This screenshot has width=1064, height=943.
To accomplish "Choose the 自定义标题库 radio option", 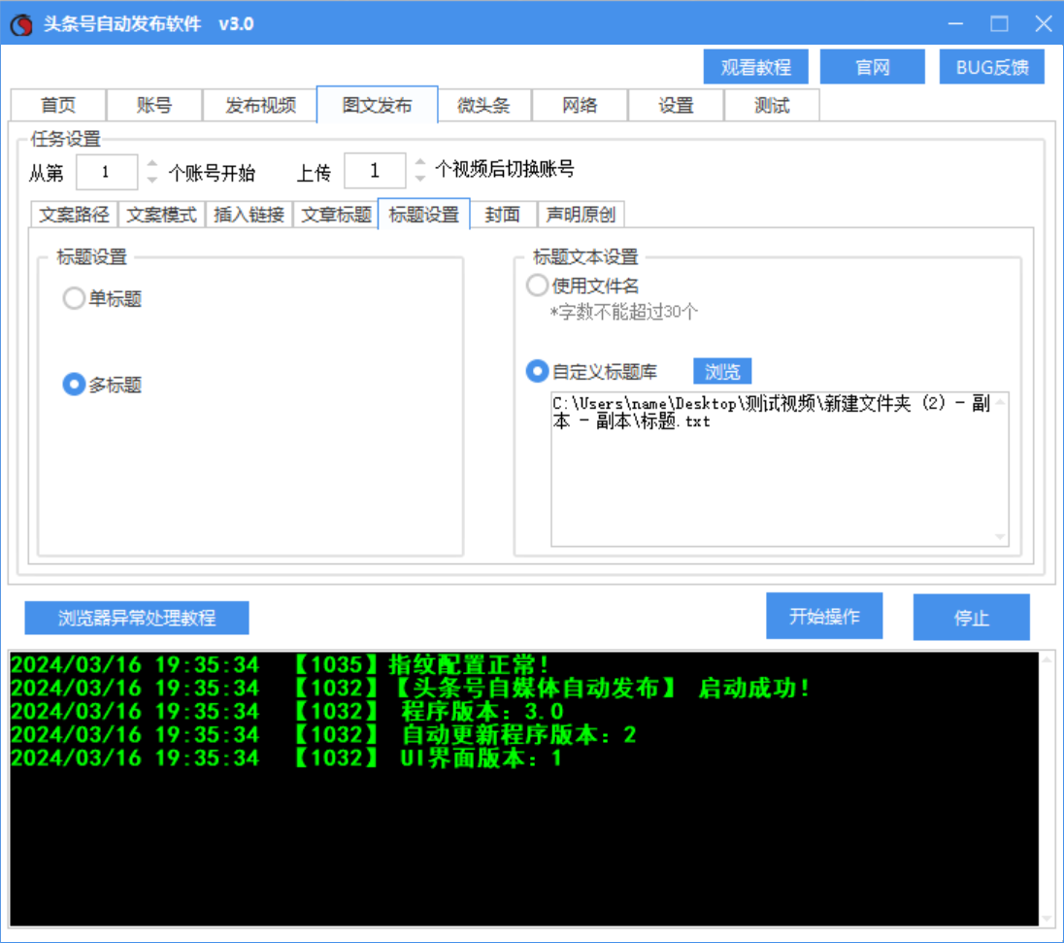I will pos(592,371).
